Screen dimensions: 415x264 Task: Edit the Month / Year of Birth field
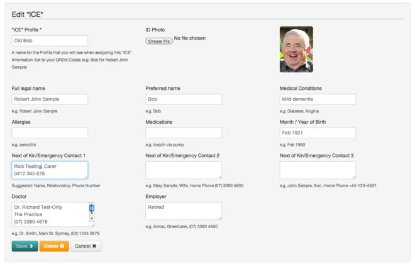point(318,133)
